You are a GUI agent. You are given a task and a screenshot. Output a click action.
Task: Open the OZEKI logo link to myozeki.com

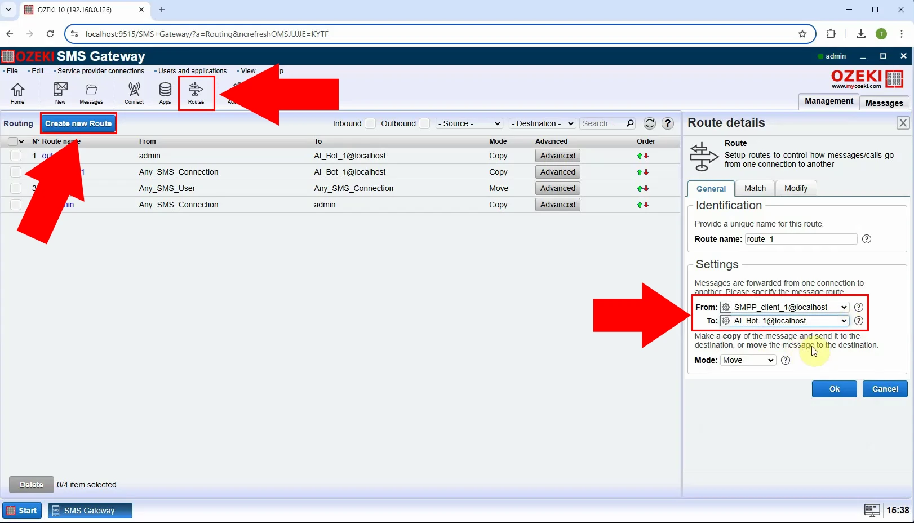[x=867, y=79]
